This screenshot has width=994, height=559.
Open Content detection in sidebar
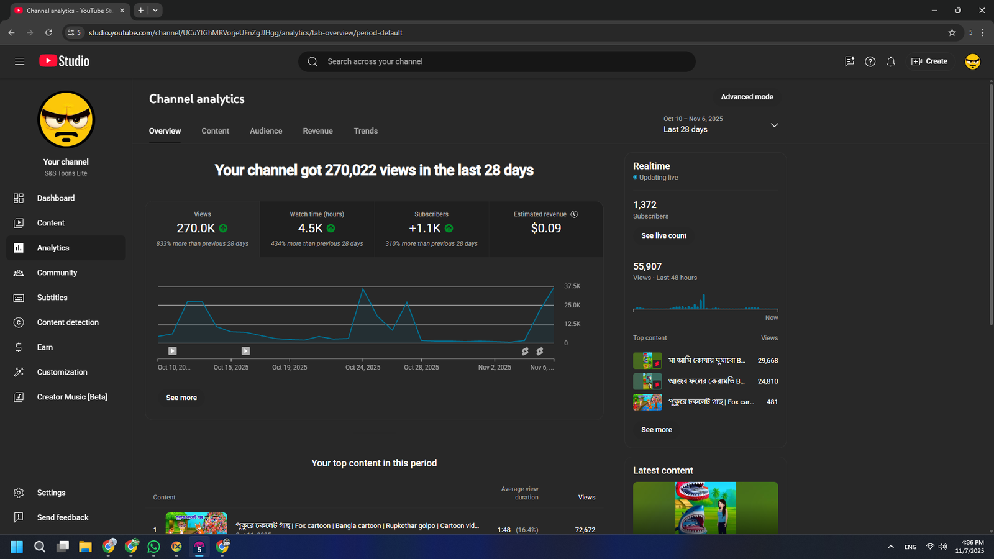(x=67, y=322)
